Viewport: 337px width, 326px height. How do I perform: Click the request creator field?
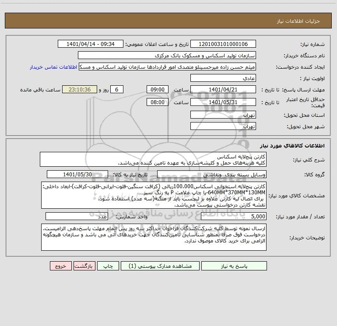click(x=168, y=67)
